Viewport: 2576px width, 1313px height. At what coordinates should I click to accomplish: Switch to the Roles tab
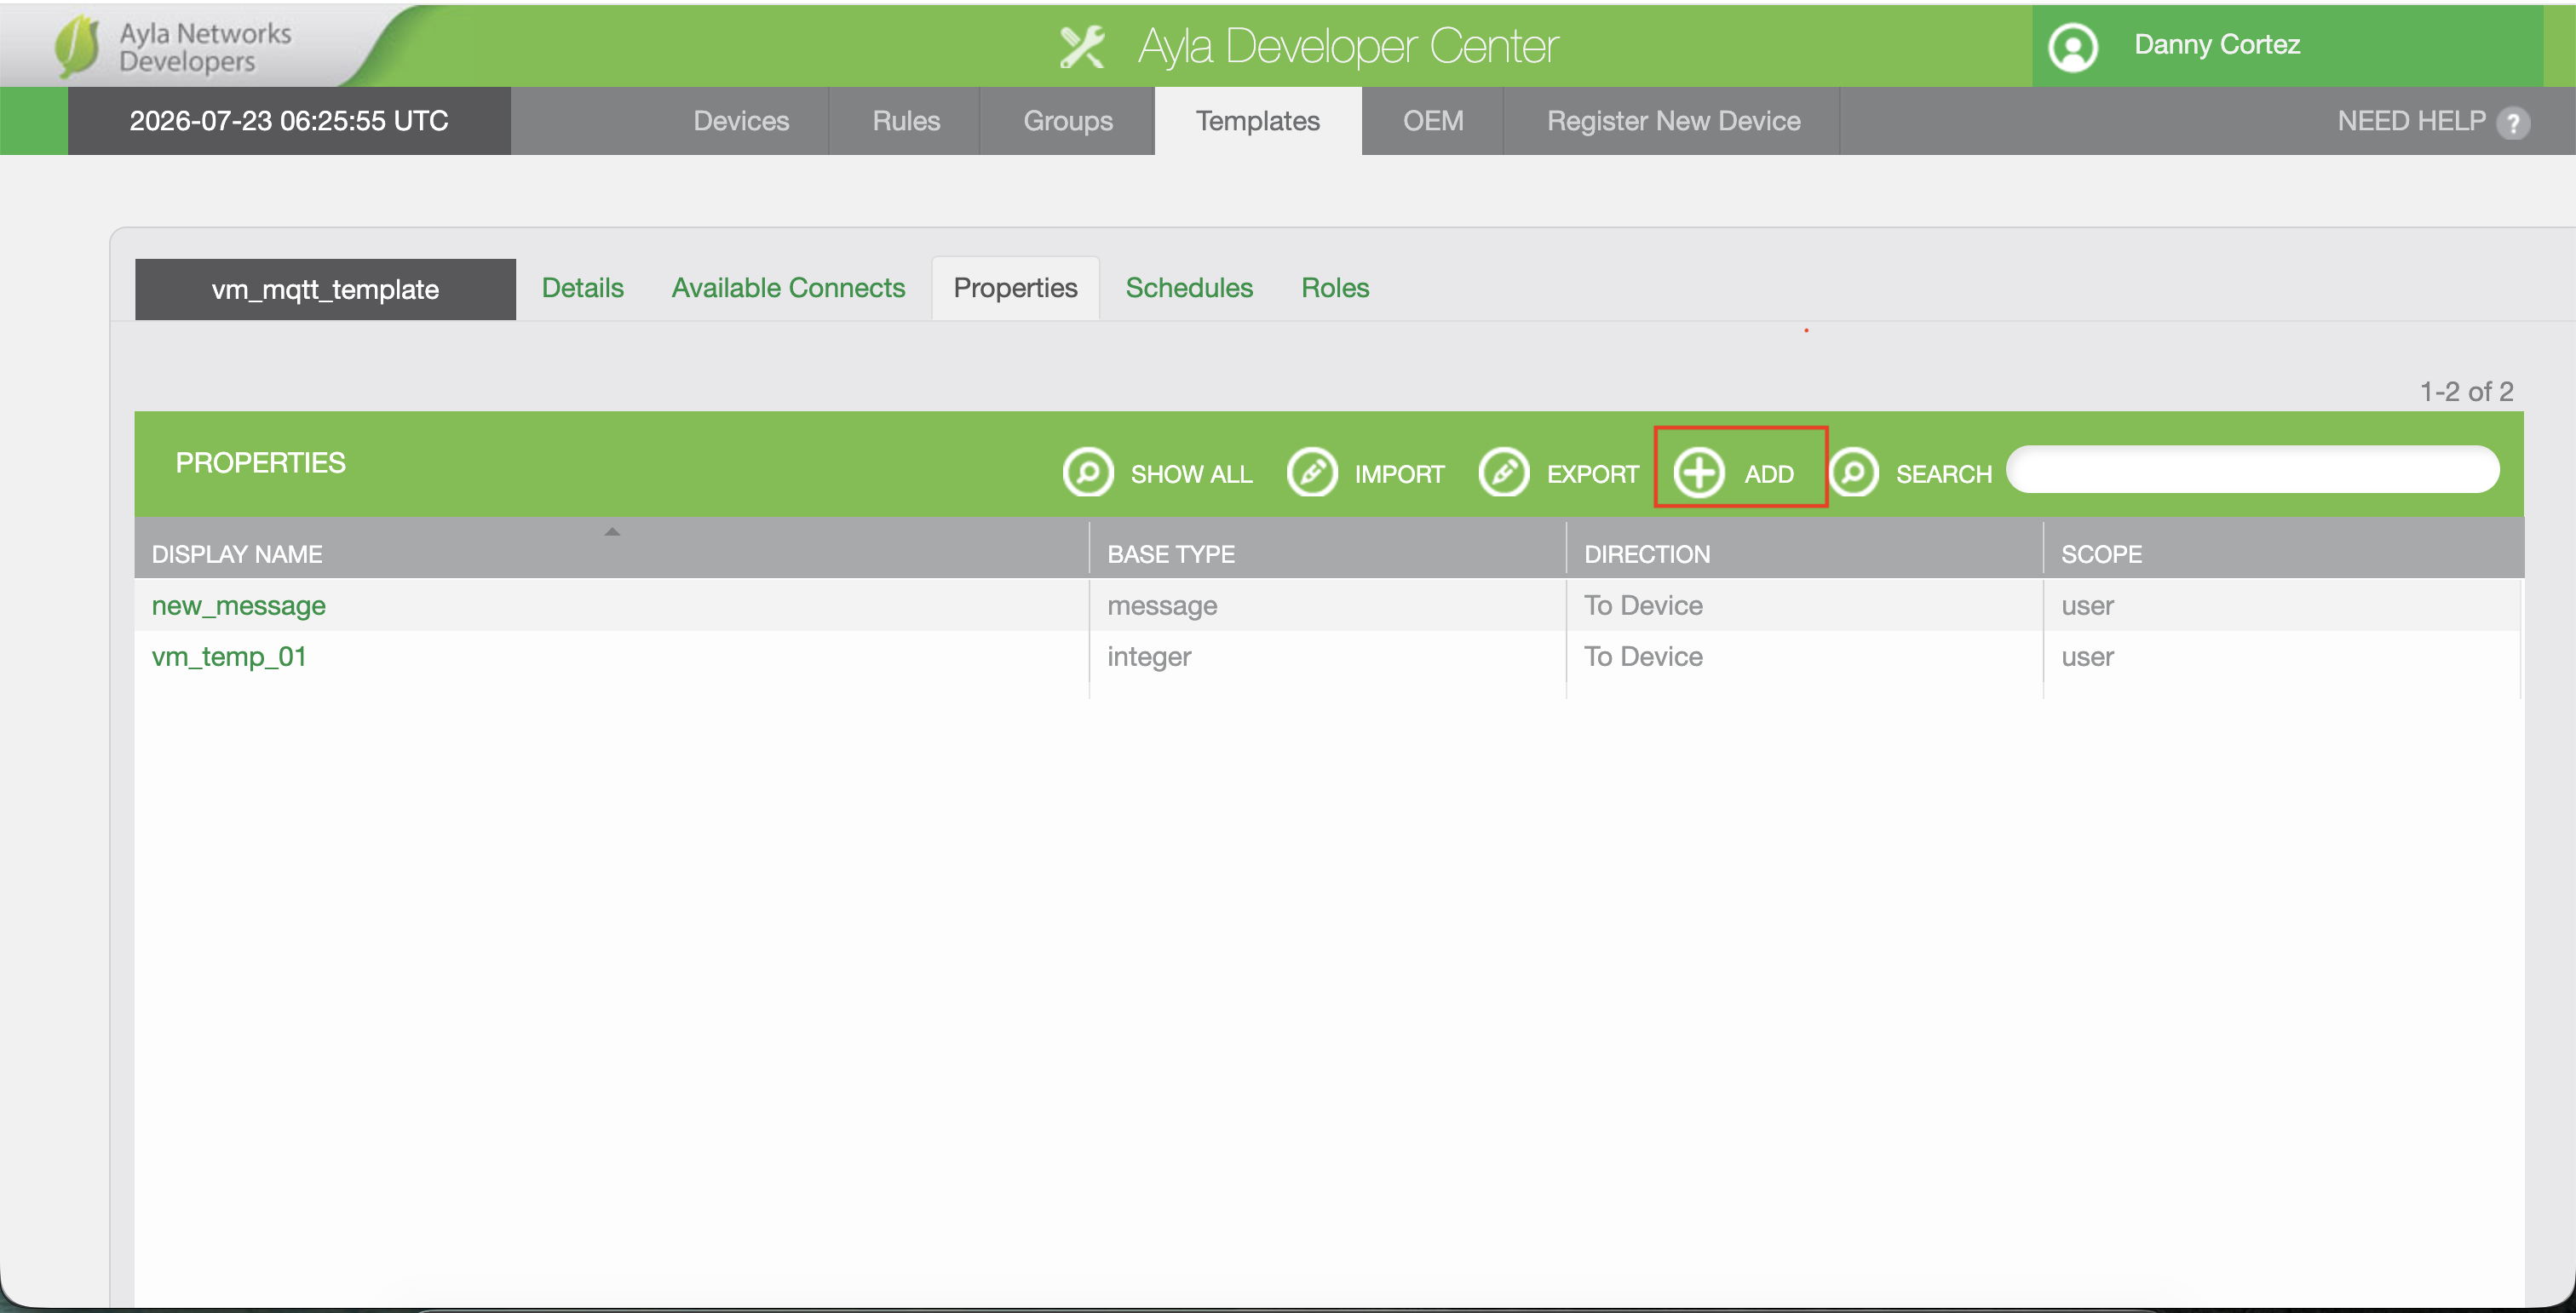coord(1335,288)
